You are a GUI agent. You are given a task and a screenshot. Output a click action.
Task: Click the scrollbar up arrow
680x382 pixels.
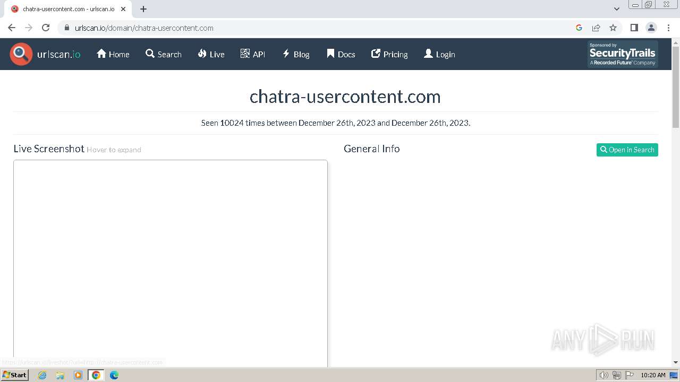click(676, 42)
